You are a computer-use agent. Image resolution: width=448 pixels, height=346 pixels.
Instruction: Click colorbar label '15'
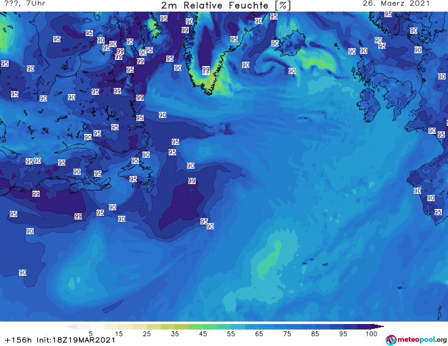click(119, 334)
